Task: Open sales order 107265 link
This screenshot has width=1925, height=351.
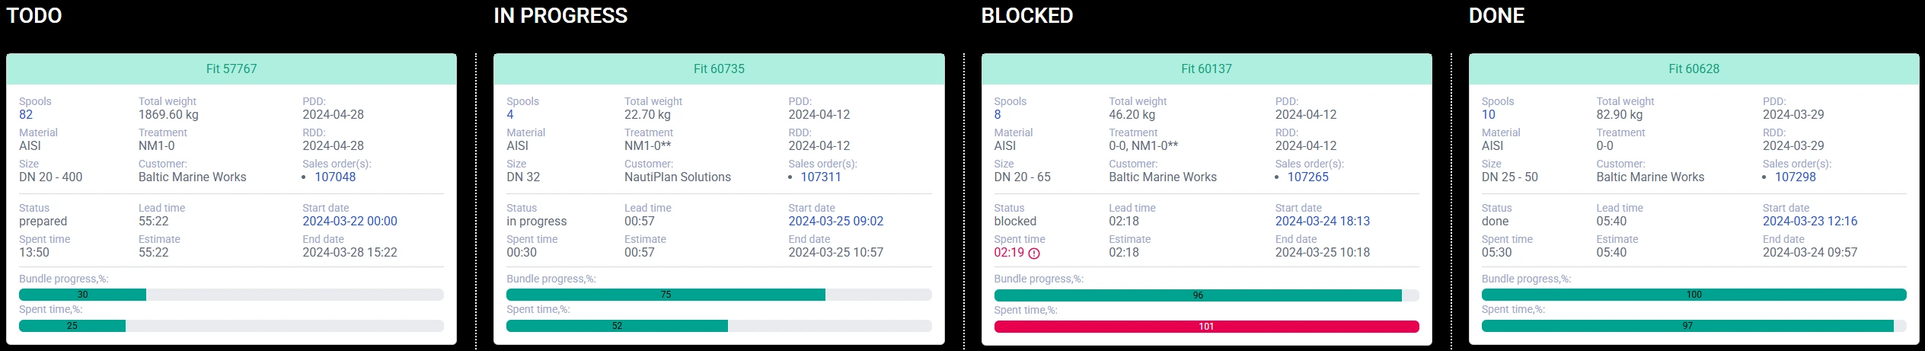Action: [1308, 177]
